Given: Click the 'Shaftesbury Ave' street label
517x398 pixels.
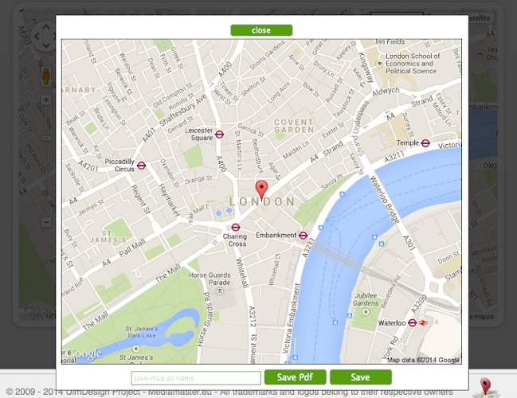Looking at the screenshot, I should (x=183, y=110).
